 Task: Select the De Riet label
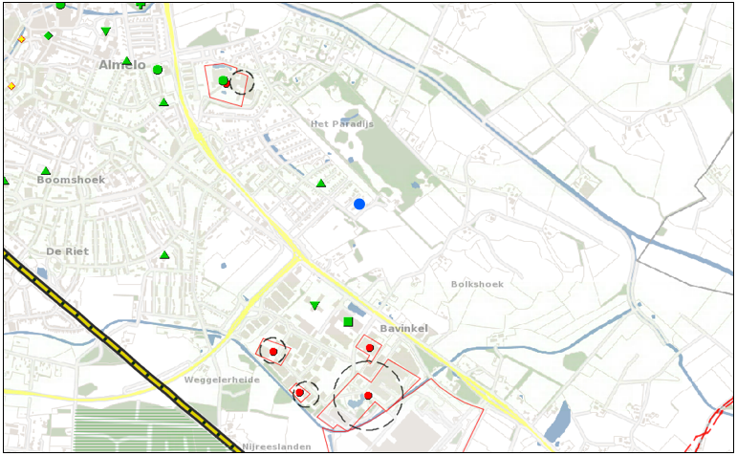click(x=67, y=251)
